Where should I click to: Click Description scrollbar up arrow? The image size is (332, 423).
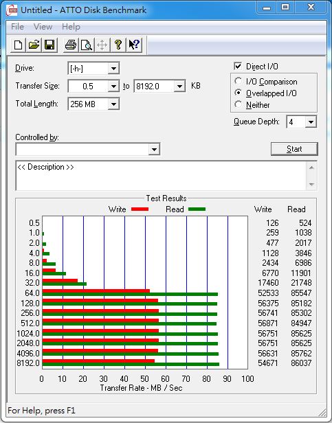point(311,168)
